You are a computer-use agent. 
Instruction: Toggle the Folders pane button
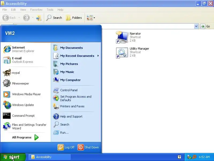tap(74, 18)
